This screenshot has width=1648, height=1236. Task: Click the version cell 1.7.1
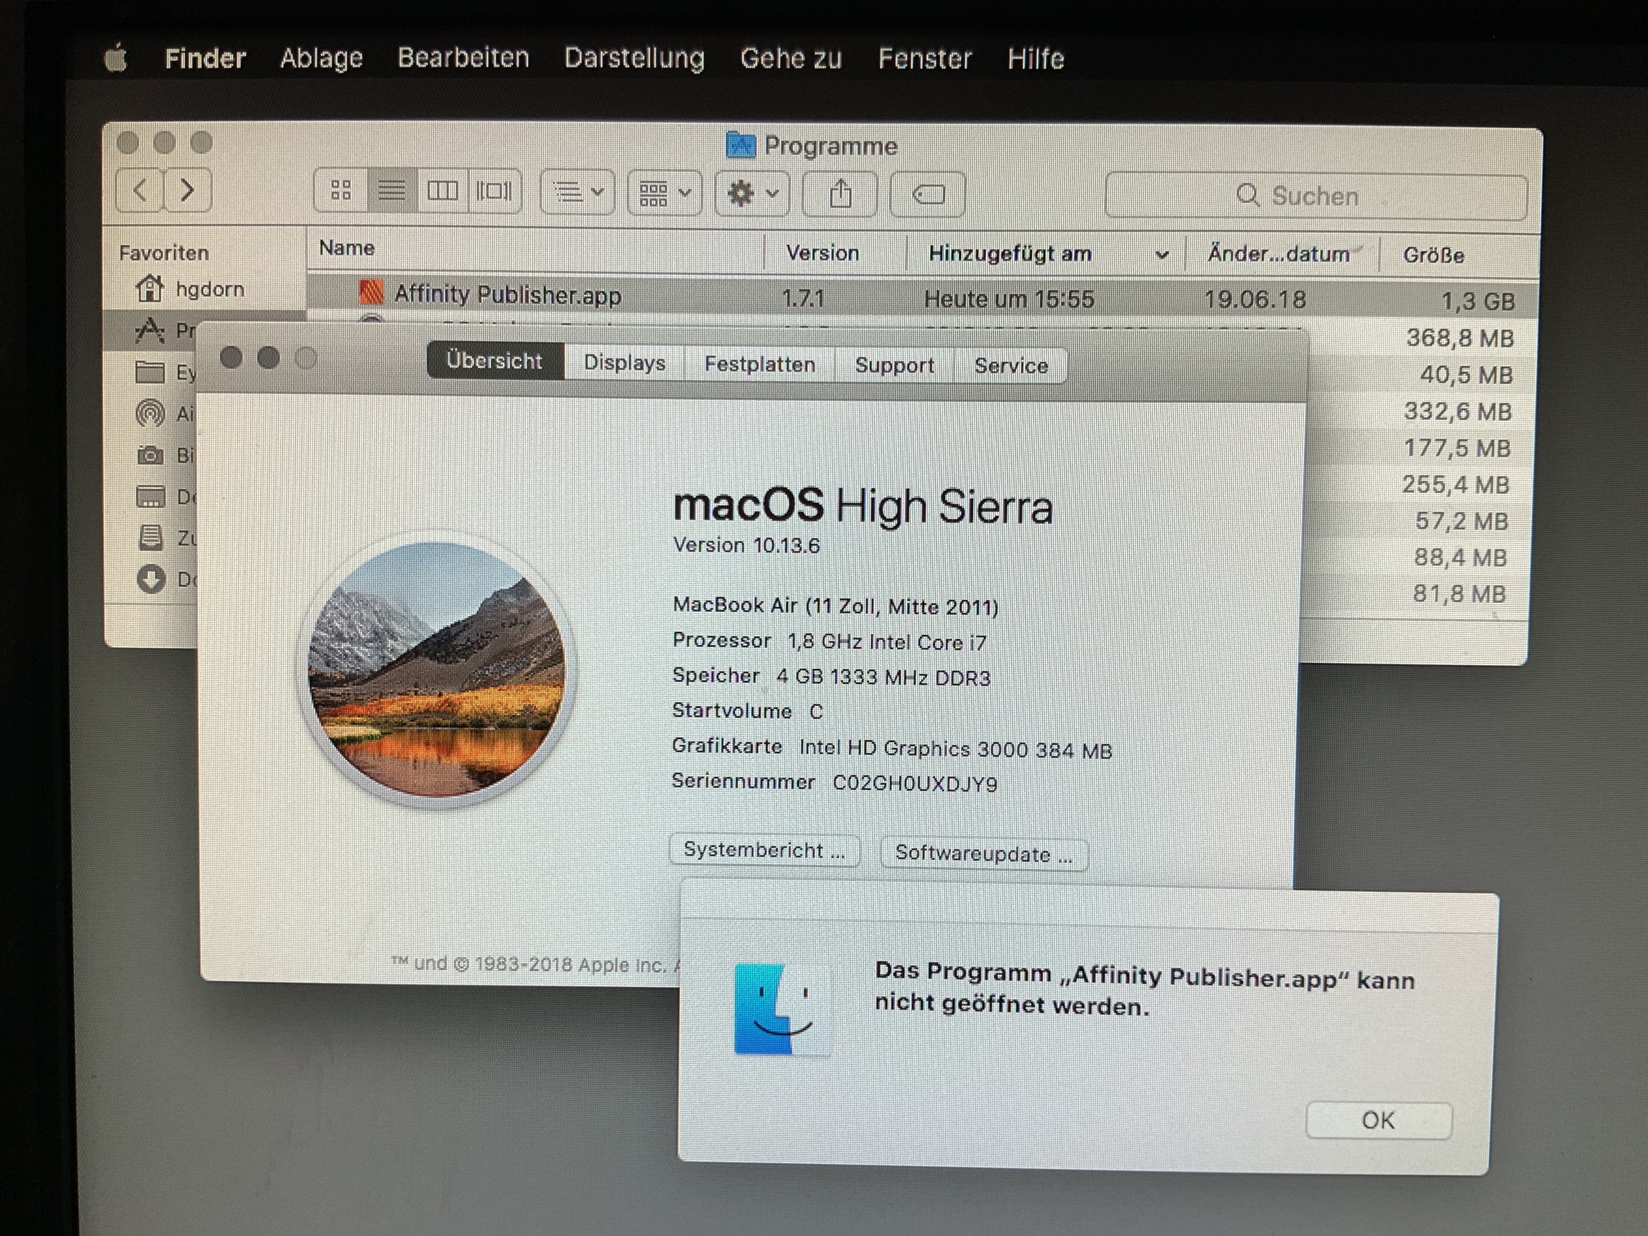[x=803, y=299]
